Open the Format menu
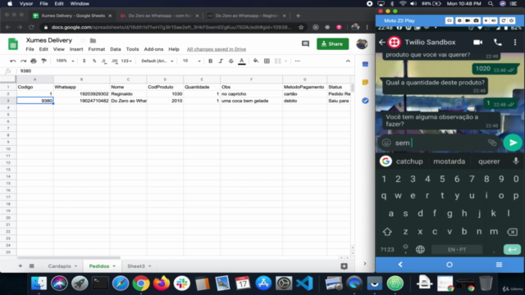Image resolution: width=525 pixels, height=295 pixels. 97,49
